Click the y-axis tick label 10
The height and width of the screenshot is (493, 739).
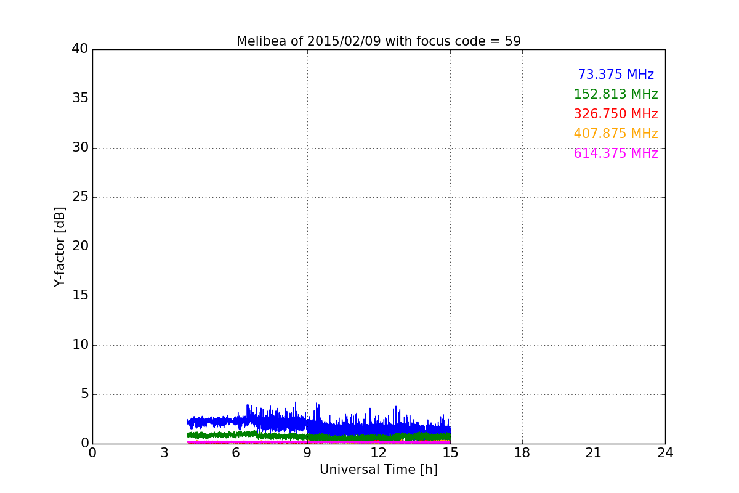tap(80, 344)
